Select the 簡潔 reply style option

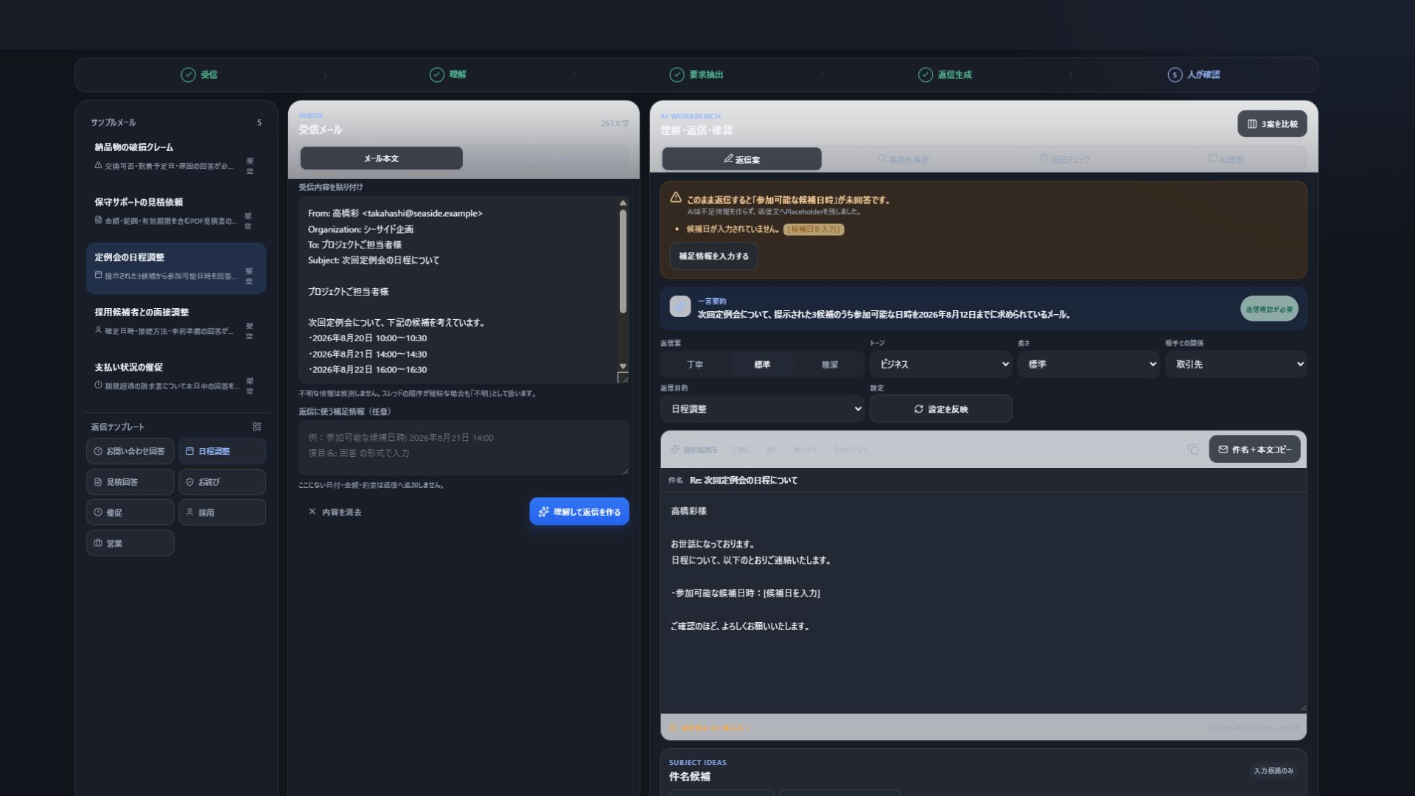tap(829, 364)
